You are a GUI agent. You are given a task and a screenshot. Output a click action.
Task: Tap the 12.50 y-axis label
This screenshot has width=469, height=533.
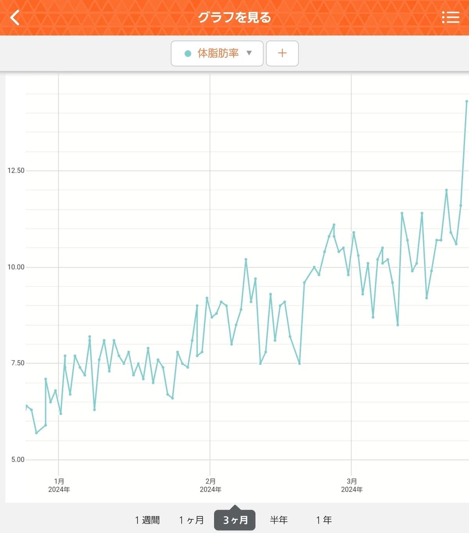(x=16, y=171)
